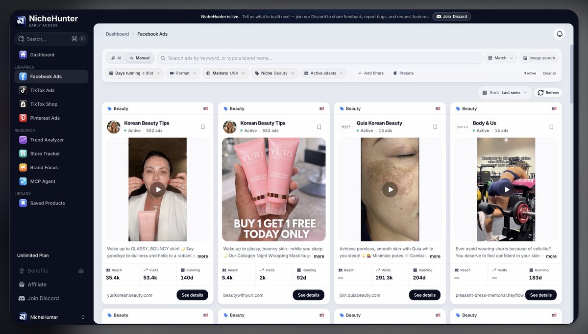588x334 pixels.
Task: Open the Active adsets dropdown
Action: point(323,73)
